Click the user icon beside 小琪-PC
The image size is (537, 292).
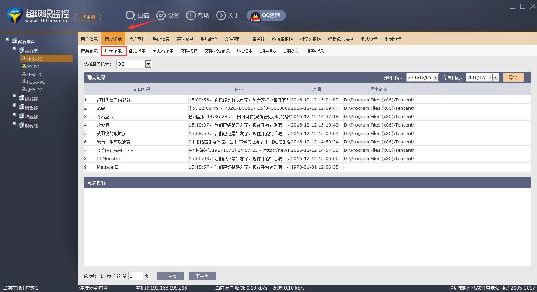(24, 74)
